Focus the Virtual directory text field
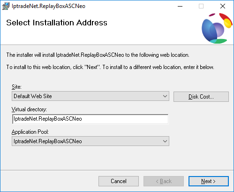 click(x=91, y=119)
